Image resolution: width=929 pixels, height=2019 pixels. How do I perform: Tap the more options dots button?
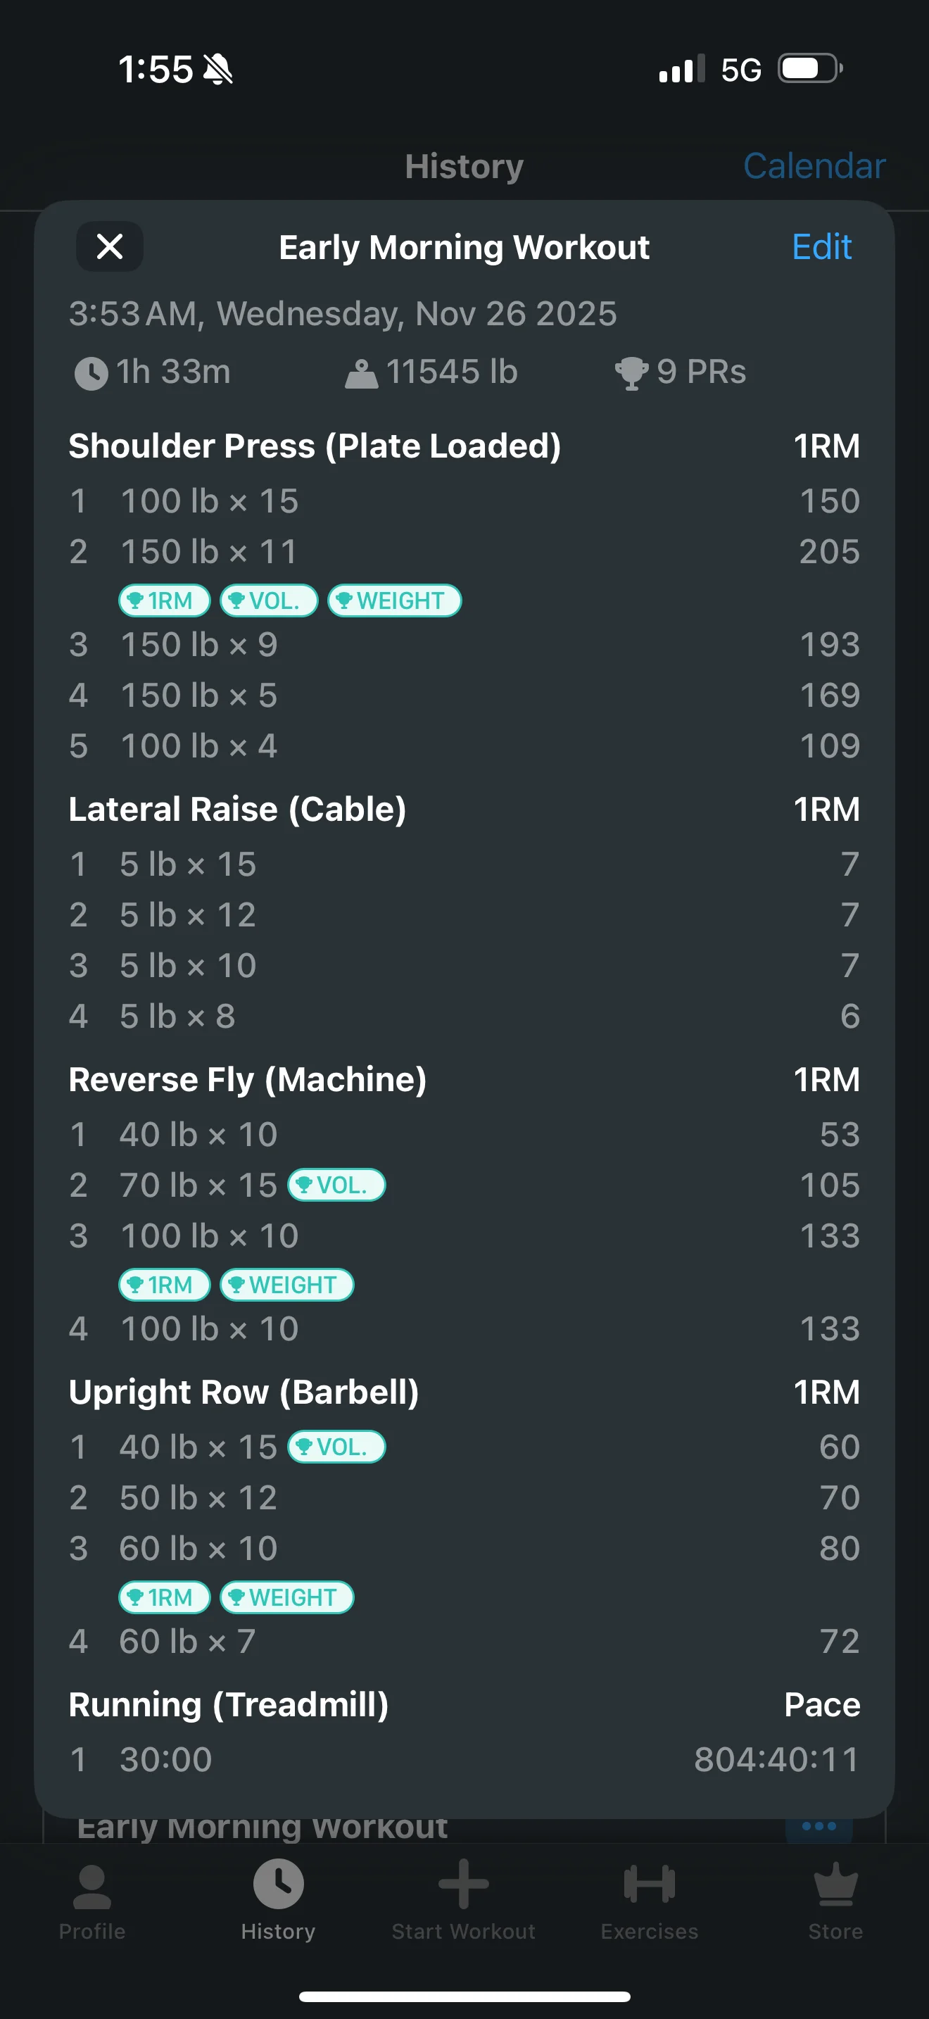(x=819, y=1826)
